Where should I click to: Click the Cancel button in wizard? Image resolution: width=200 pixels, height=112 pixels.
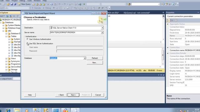(98, 95)
